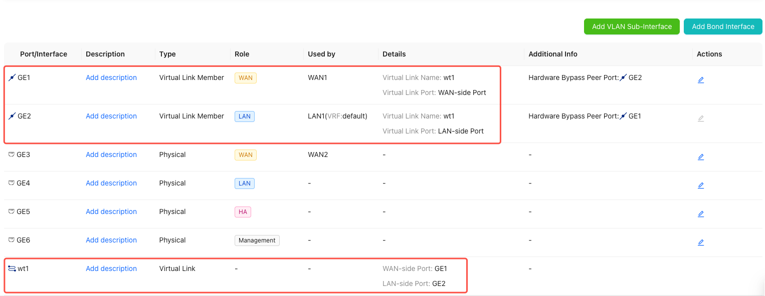
Task: Click the bypass link icon beside GE1
Action: point(12,77)
